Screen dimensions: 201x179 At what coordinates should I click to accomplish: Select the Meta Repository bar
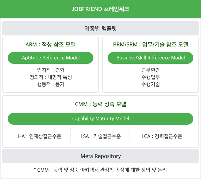click(100, 156)
